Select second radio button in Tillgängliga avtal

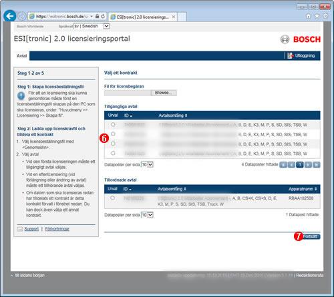113,134
